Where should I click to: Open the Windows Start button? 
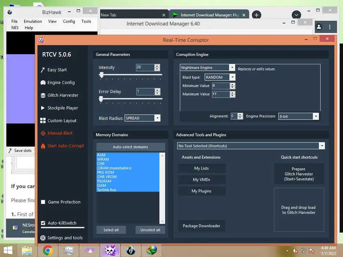(x=8, y=250)
